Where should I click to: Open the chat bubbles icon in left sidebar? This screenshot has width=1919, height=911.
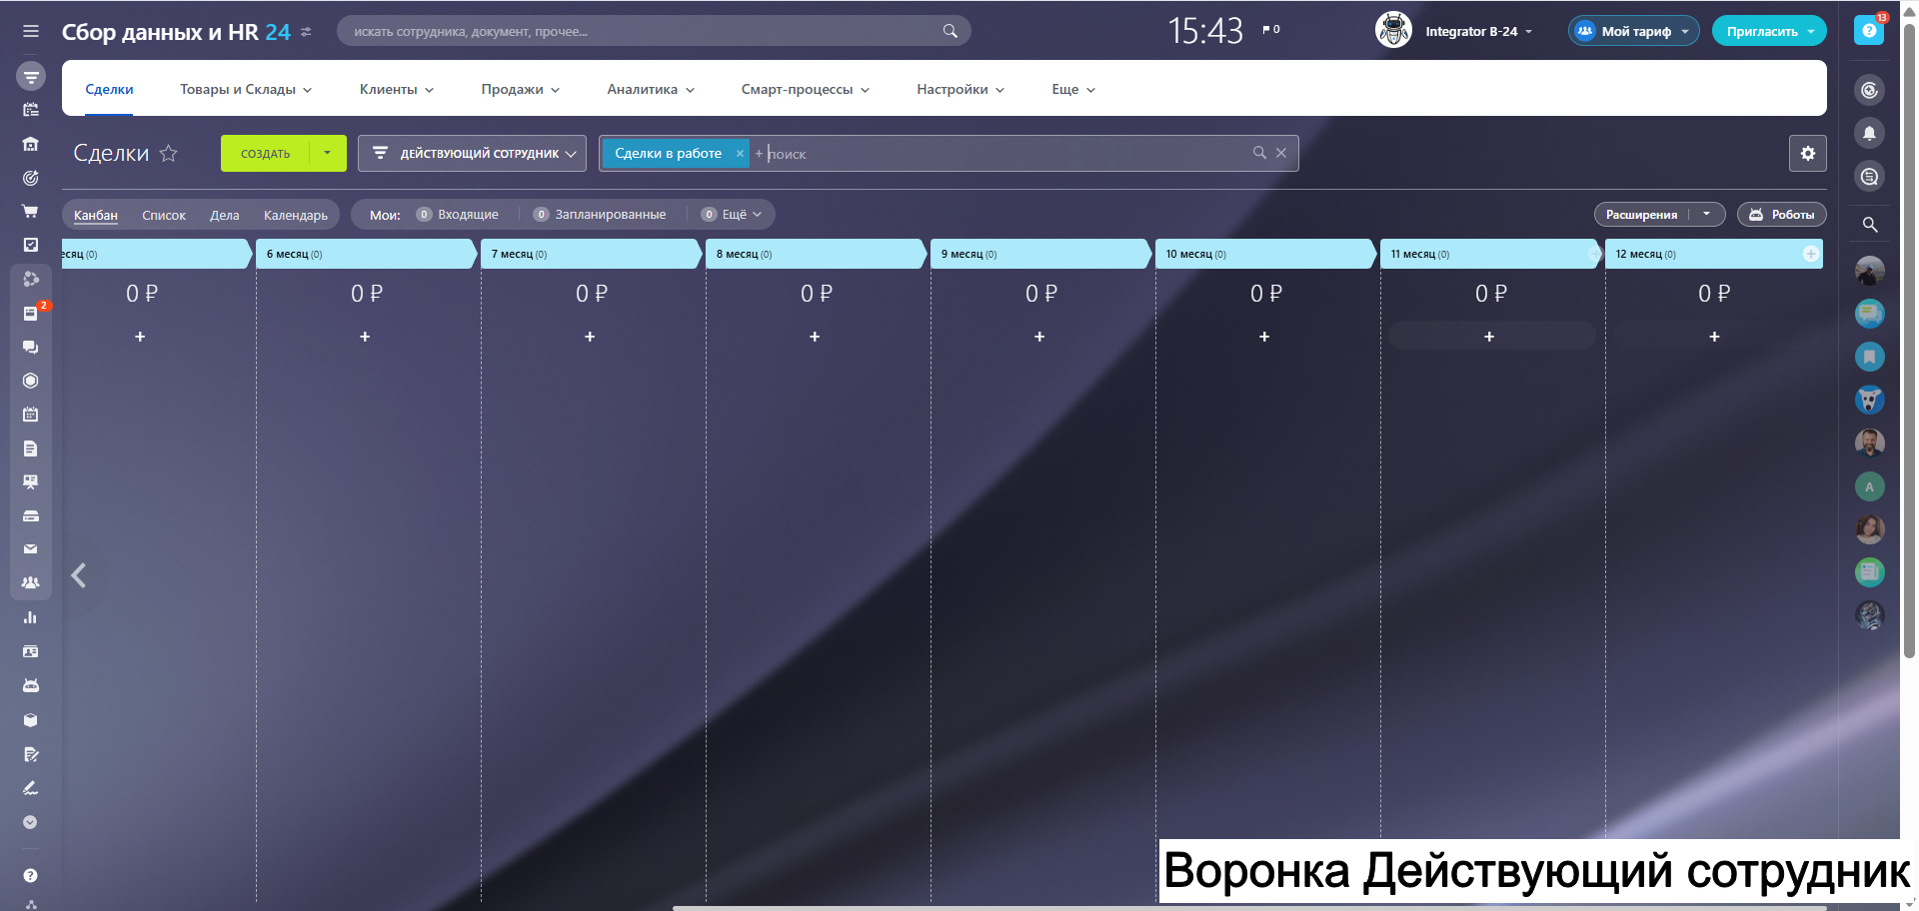(31, 347)
